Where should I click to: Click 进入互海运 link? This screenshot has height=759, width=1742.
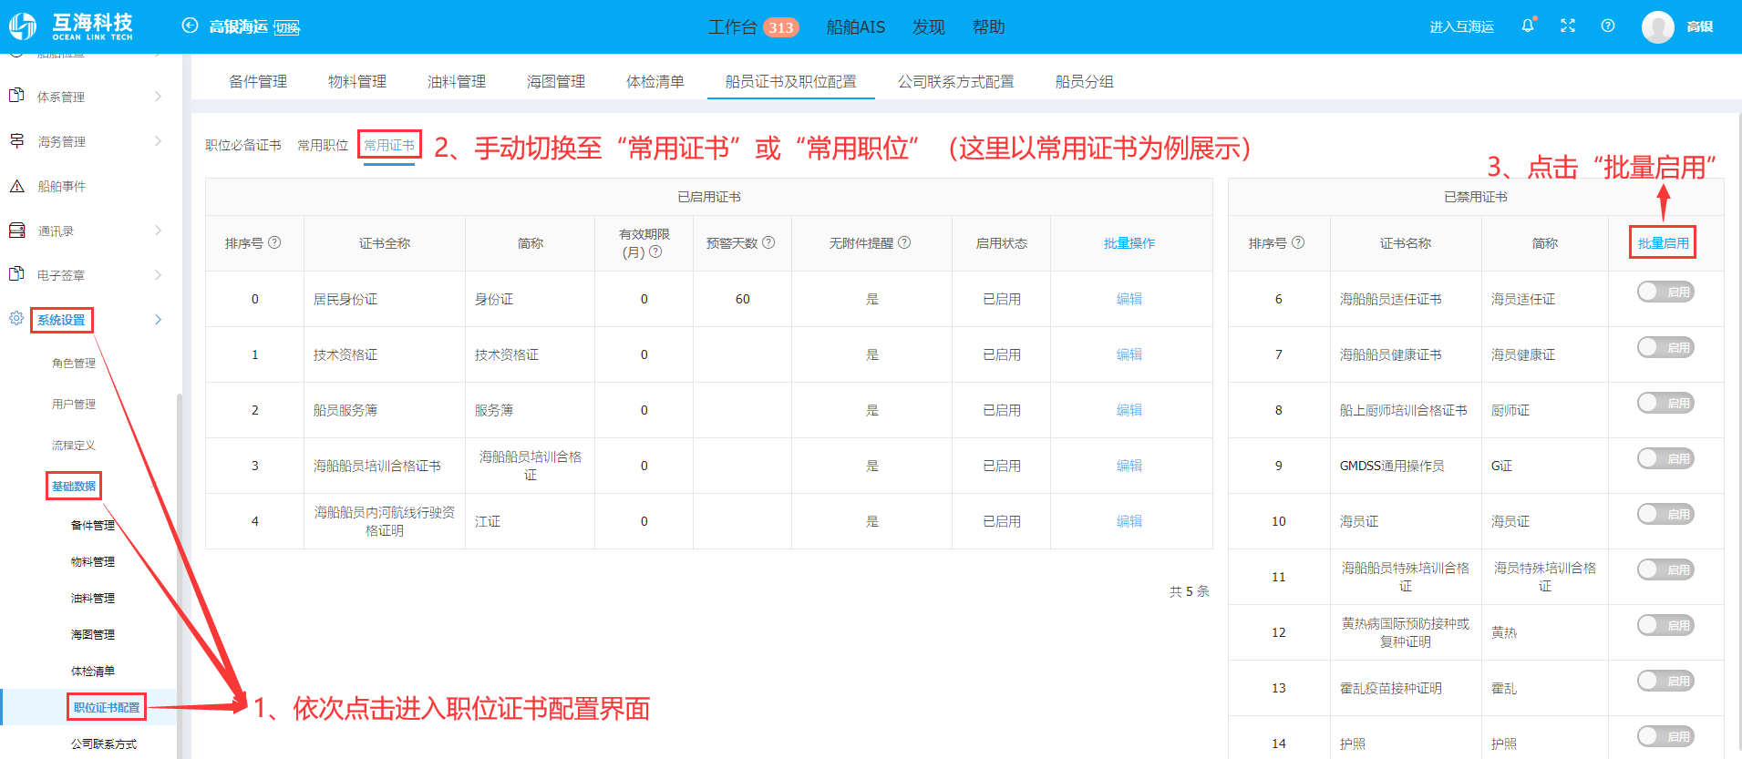coord(1461,26)
